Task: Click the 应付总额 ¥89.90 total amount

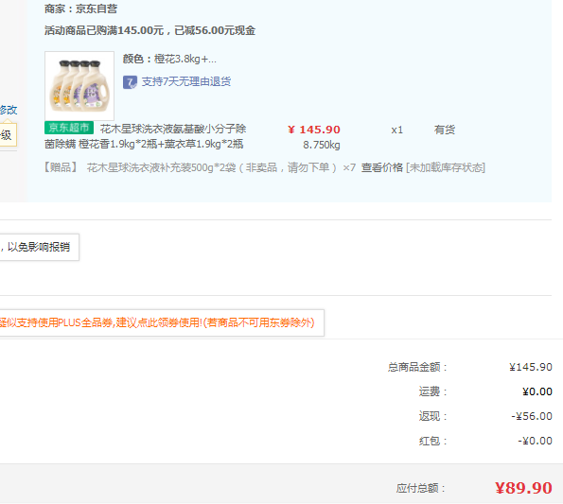Action: pyautogui.click(x=523, y=488)
